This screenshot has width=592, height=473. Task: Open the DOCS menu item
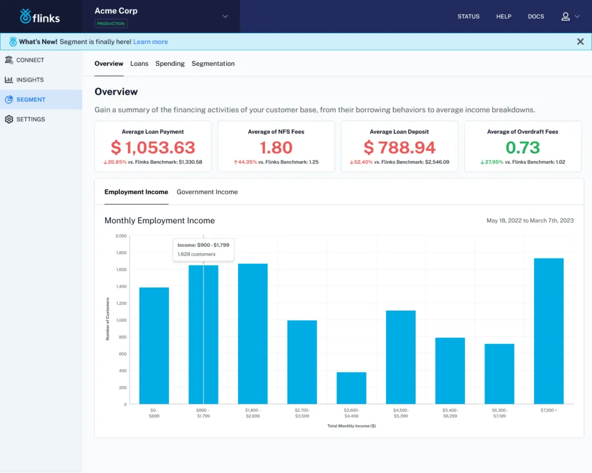[535, 17]
